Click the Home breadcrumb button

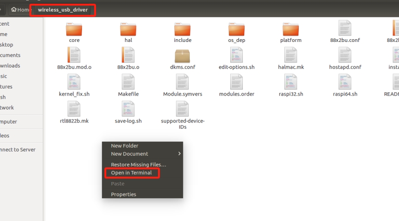click(x=20, y=10)
